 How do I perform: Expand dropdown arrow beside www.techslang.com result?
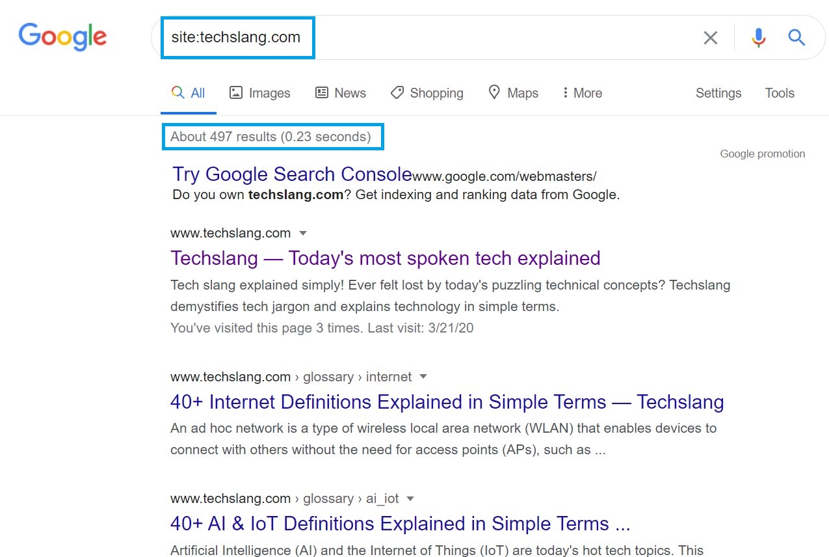point(302,233)
